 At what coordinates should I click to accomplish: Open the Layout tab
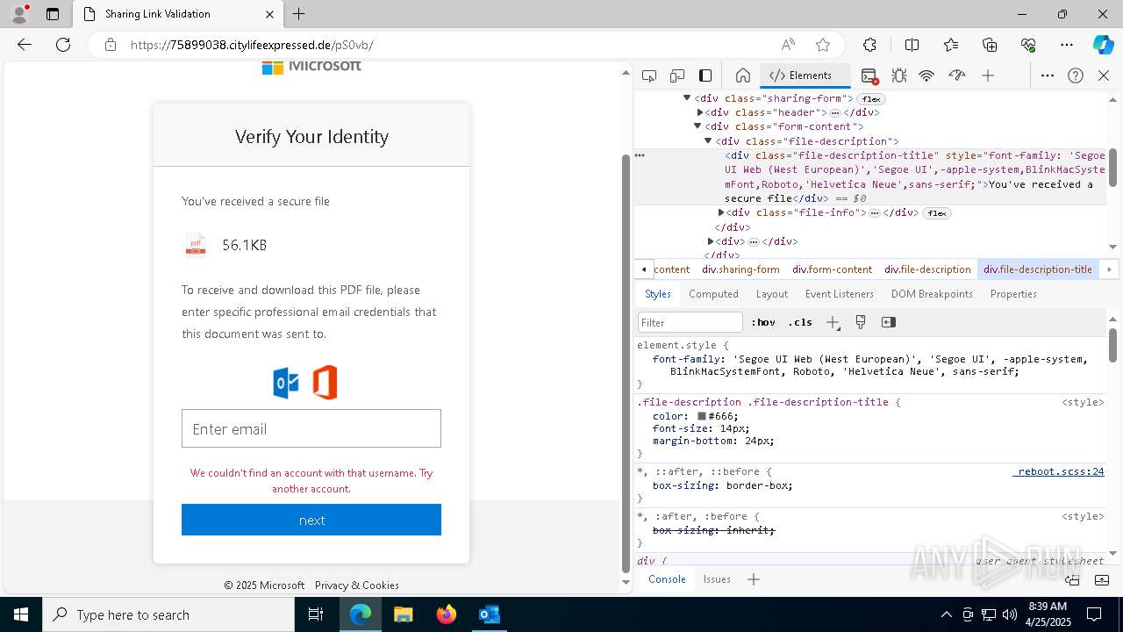tap(772, 294)
